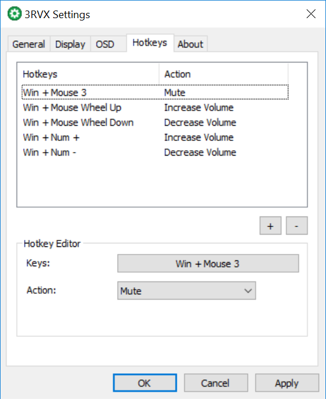Screen dimensions: 326x399
Task: Expand the Action combo box chevron arrow
Action: 248,291
